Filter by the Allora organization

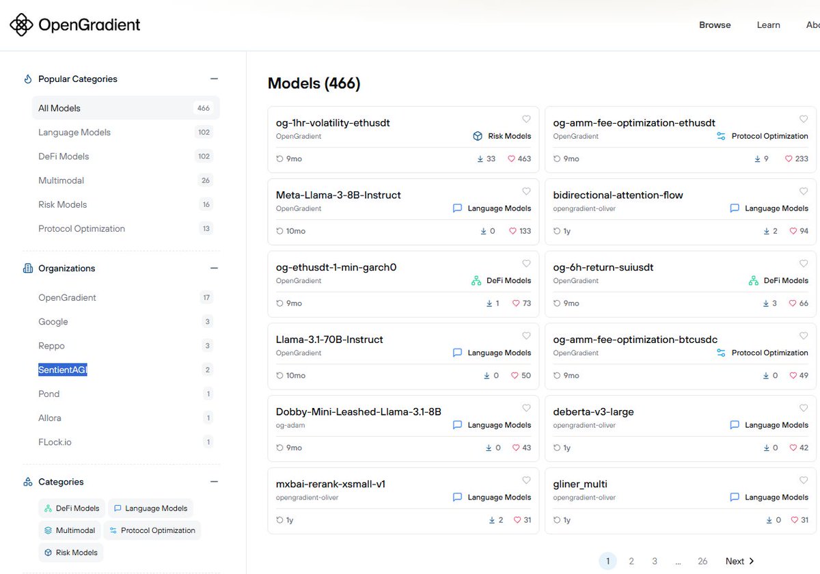[126, 418]
